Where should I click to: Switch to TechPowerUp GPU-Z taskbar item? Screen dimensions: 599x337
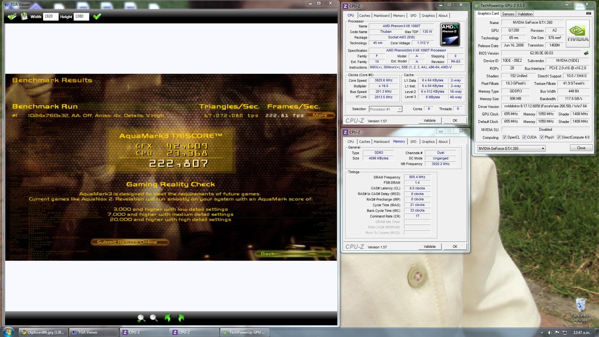tap(244, 332)
